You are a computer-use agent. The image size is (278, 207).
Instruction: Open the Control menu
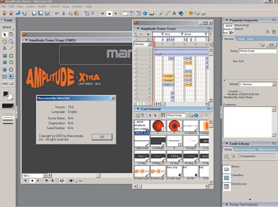[54, 6]
